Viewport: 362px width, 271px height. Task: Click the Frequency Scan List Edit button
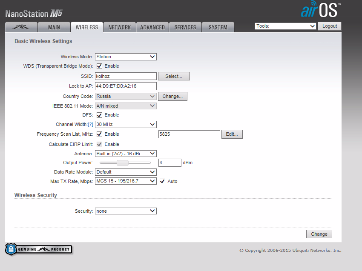(232, 134)
